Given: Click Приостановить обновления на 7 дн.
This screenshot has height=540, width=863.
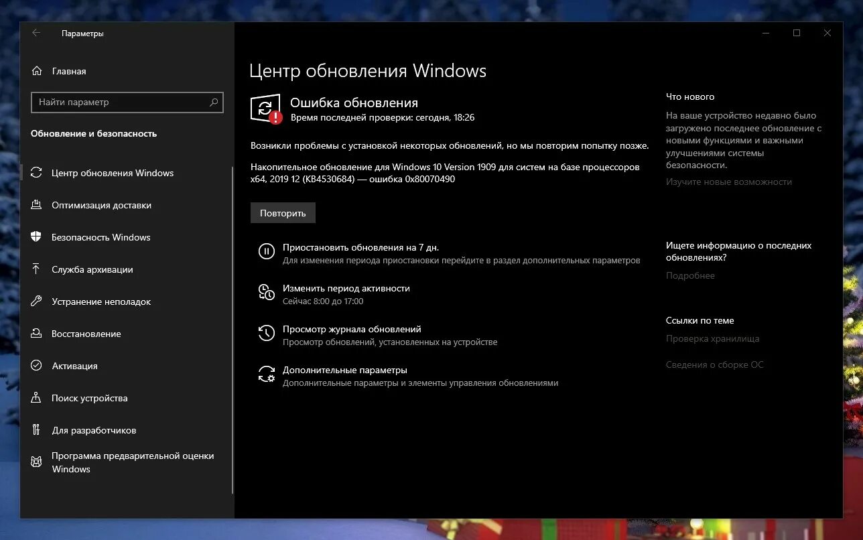Looking at the screenshot, I should tap(360, 247).
